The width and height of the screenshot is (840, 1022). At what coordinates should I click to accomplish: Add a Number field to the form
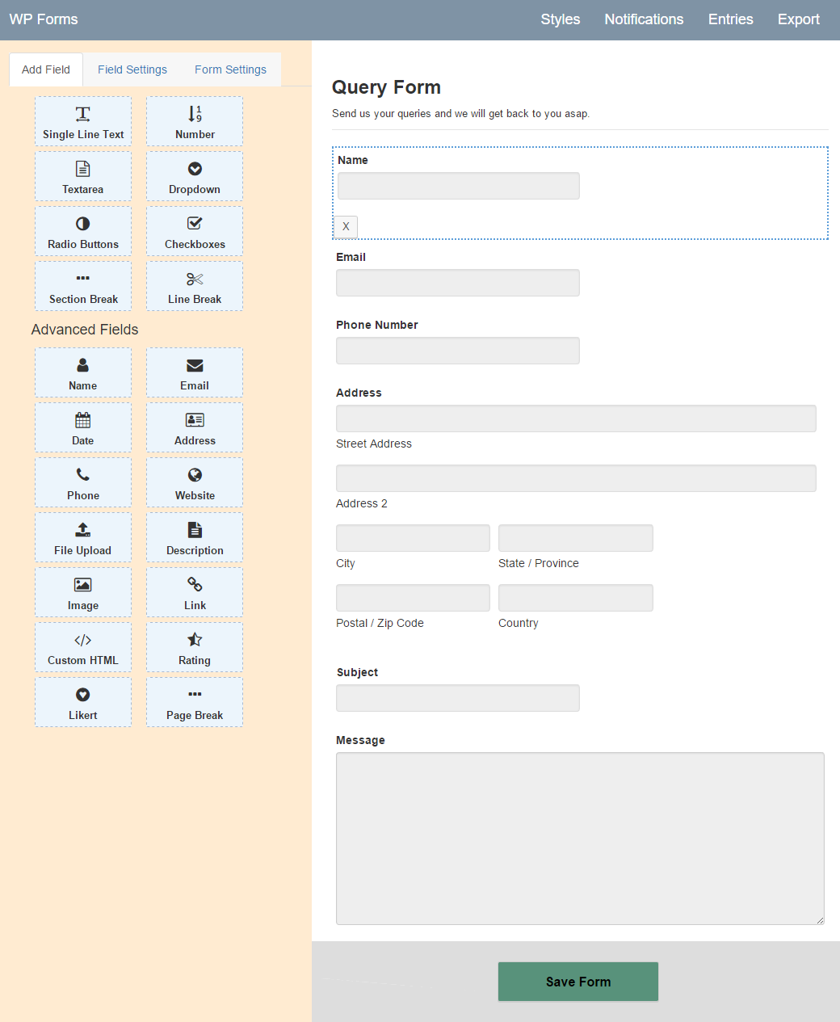(194, 121)
